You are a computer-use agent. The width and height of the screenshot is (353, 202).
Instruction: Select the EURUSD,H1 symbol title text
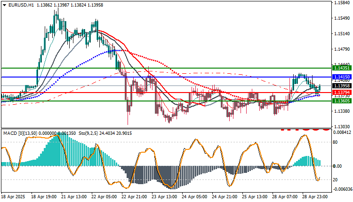21,5
